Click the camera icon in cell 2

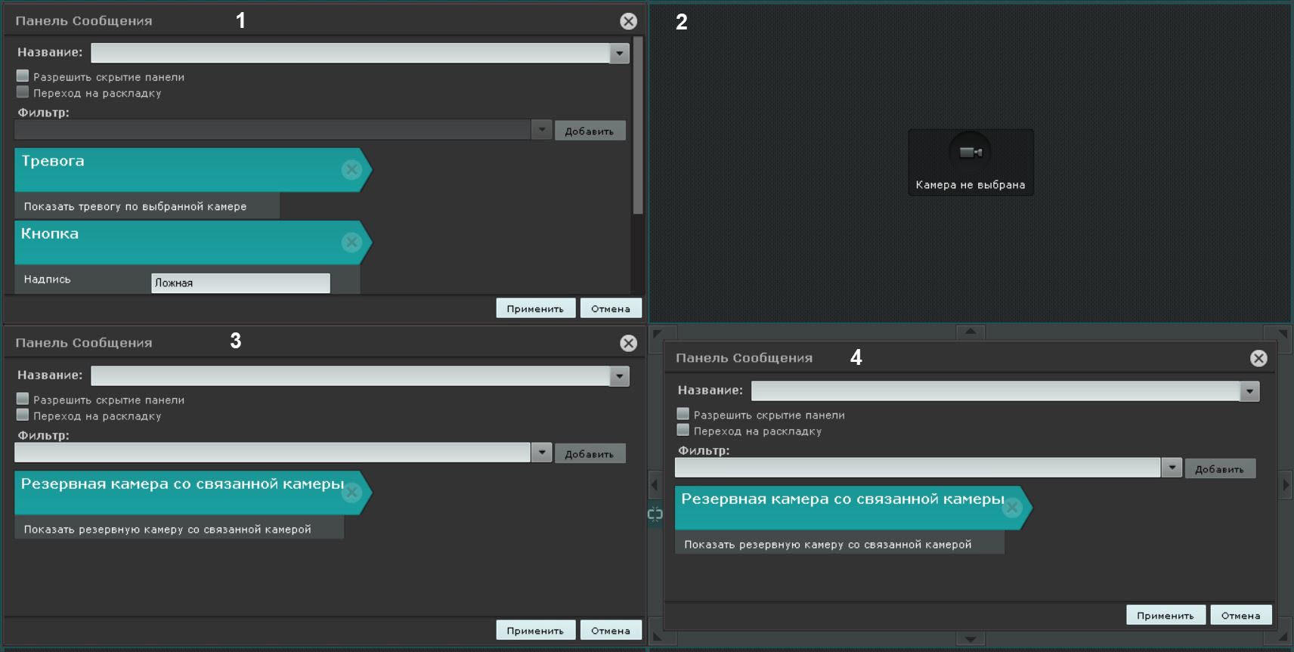(x=970, y=153)
